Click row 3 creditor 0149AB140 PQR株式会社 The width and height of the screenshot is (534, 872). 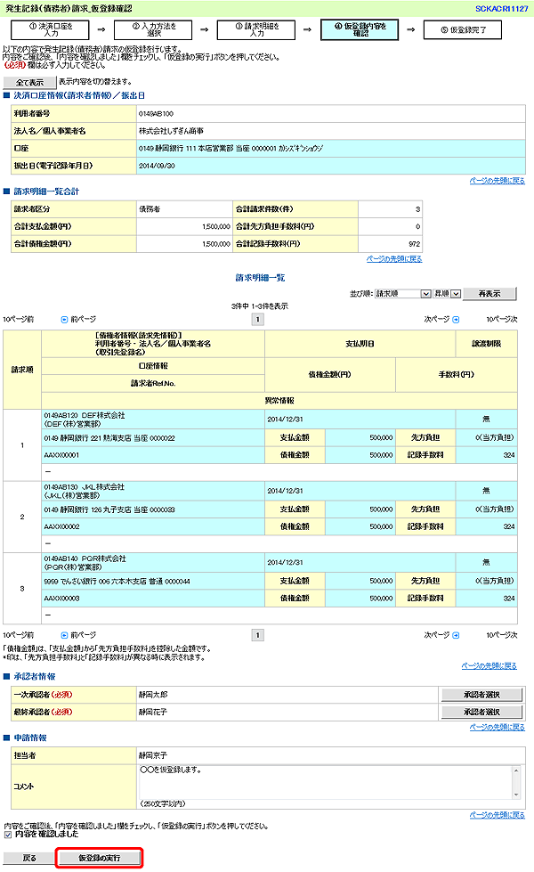click(85, 558)
